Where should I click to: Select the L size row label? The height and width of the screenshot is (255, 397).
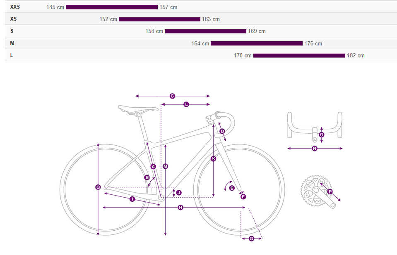12,55
